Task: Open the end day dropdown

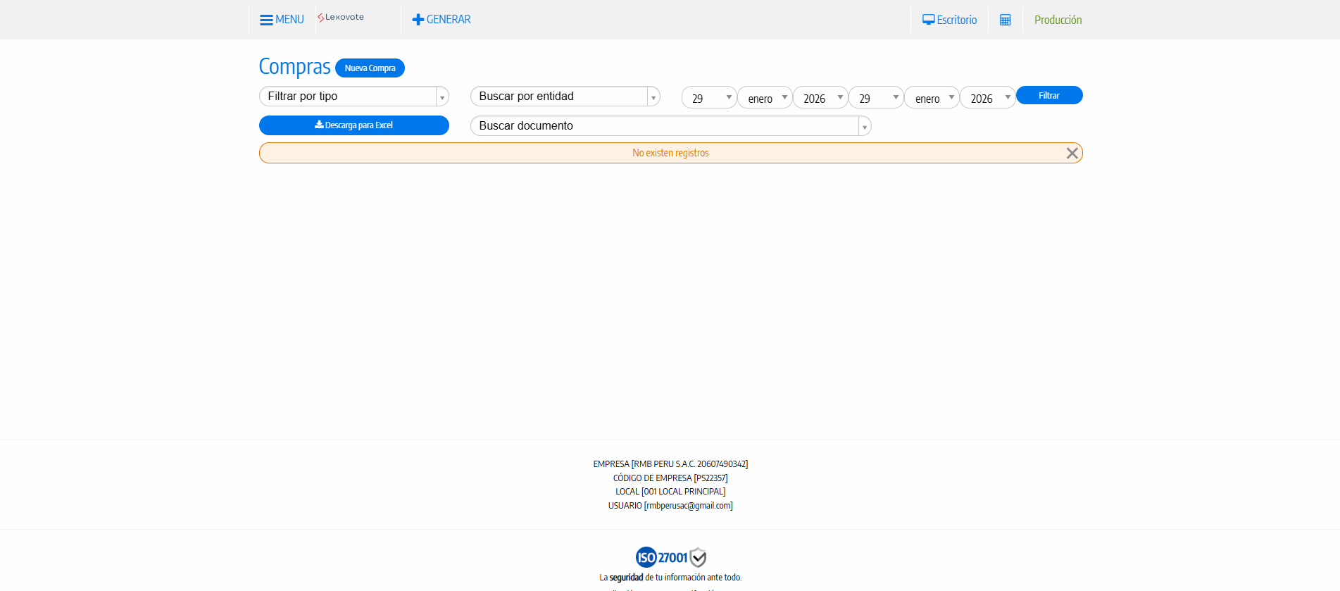Action: [x=875, y=98]
